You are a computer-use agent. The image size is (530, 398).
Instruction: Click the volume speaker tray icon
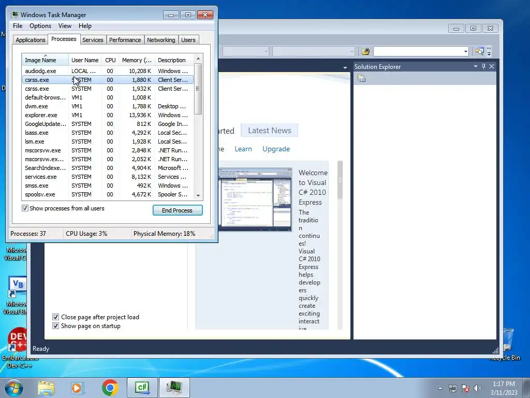pos(478,388)
